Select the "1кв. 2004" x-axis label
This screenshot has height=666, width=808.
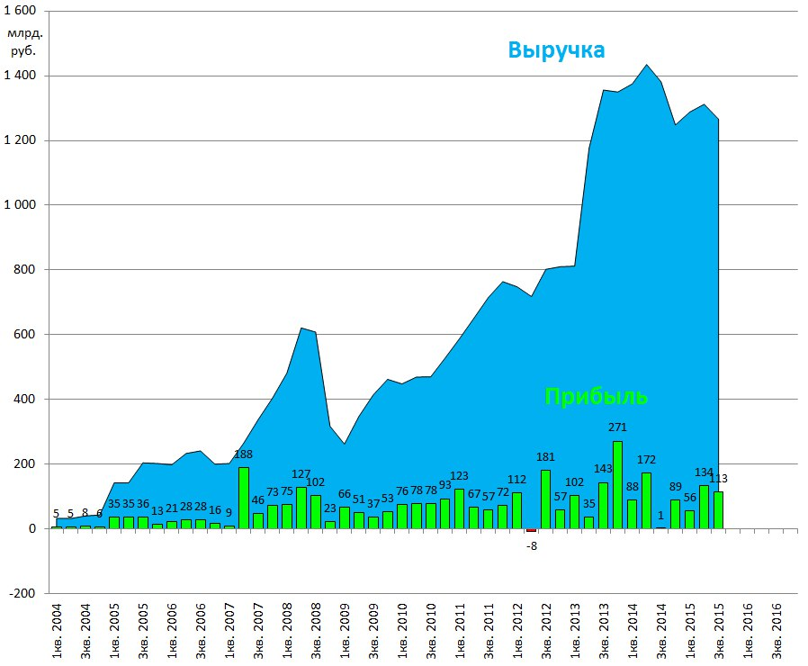tap(57, 631)
